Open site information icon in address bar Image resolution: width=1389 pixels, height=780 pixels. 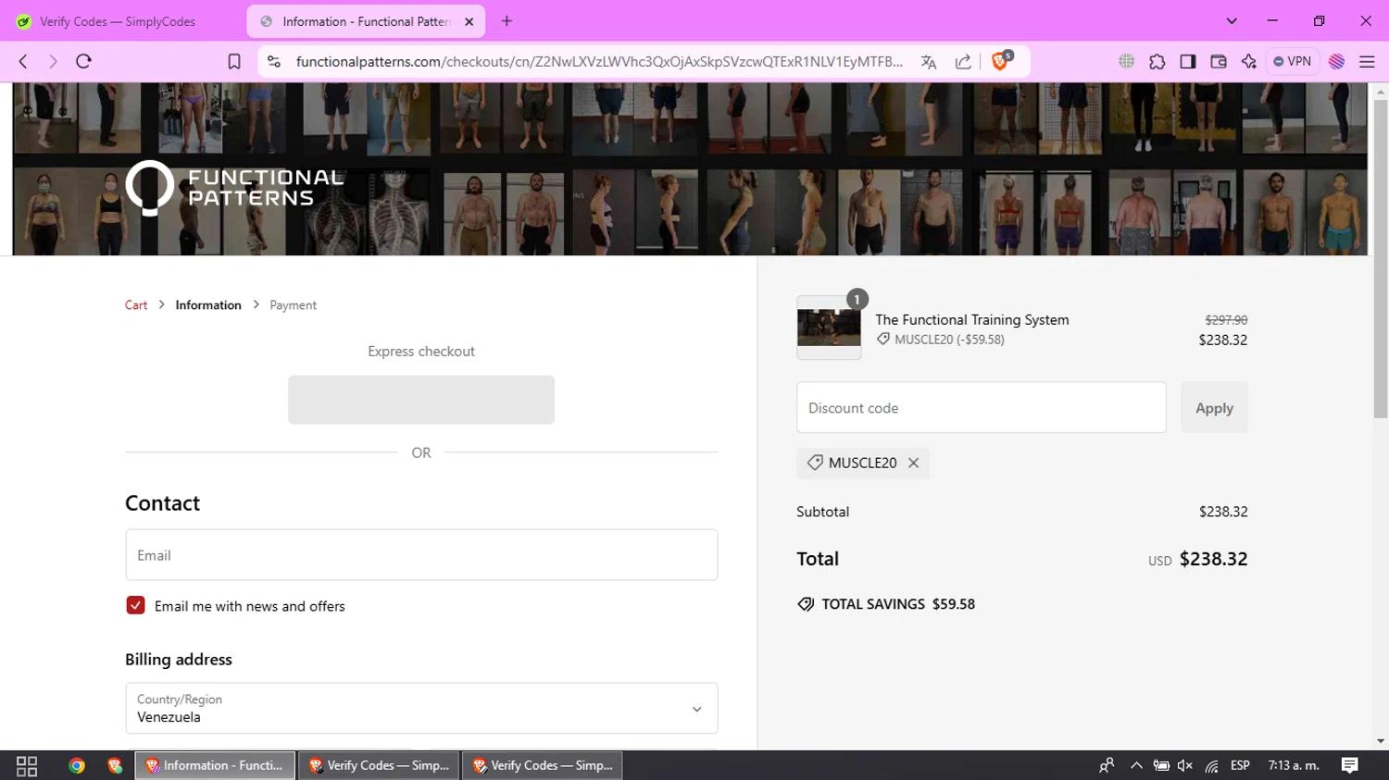coord(273,61)
